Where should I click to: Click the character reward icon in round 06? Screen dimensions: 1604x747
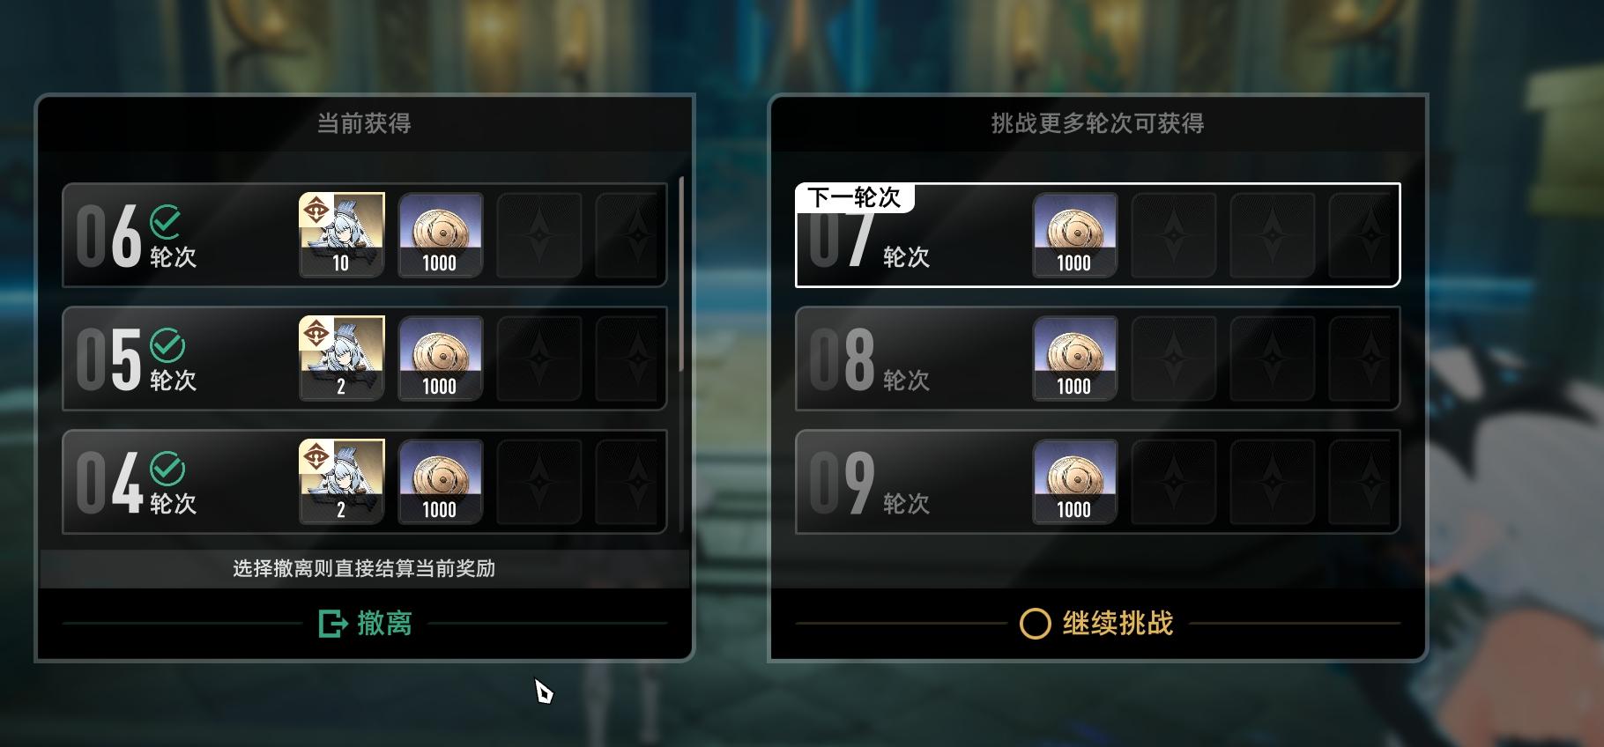[x=342, y=235]
